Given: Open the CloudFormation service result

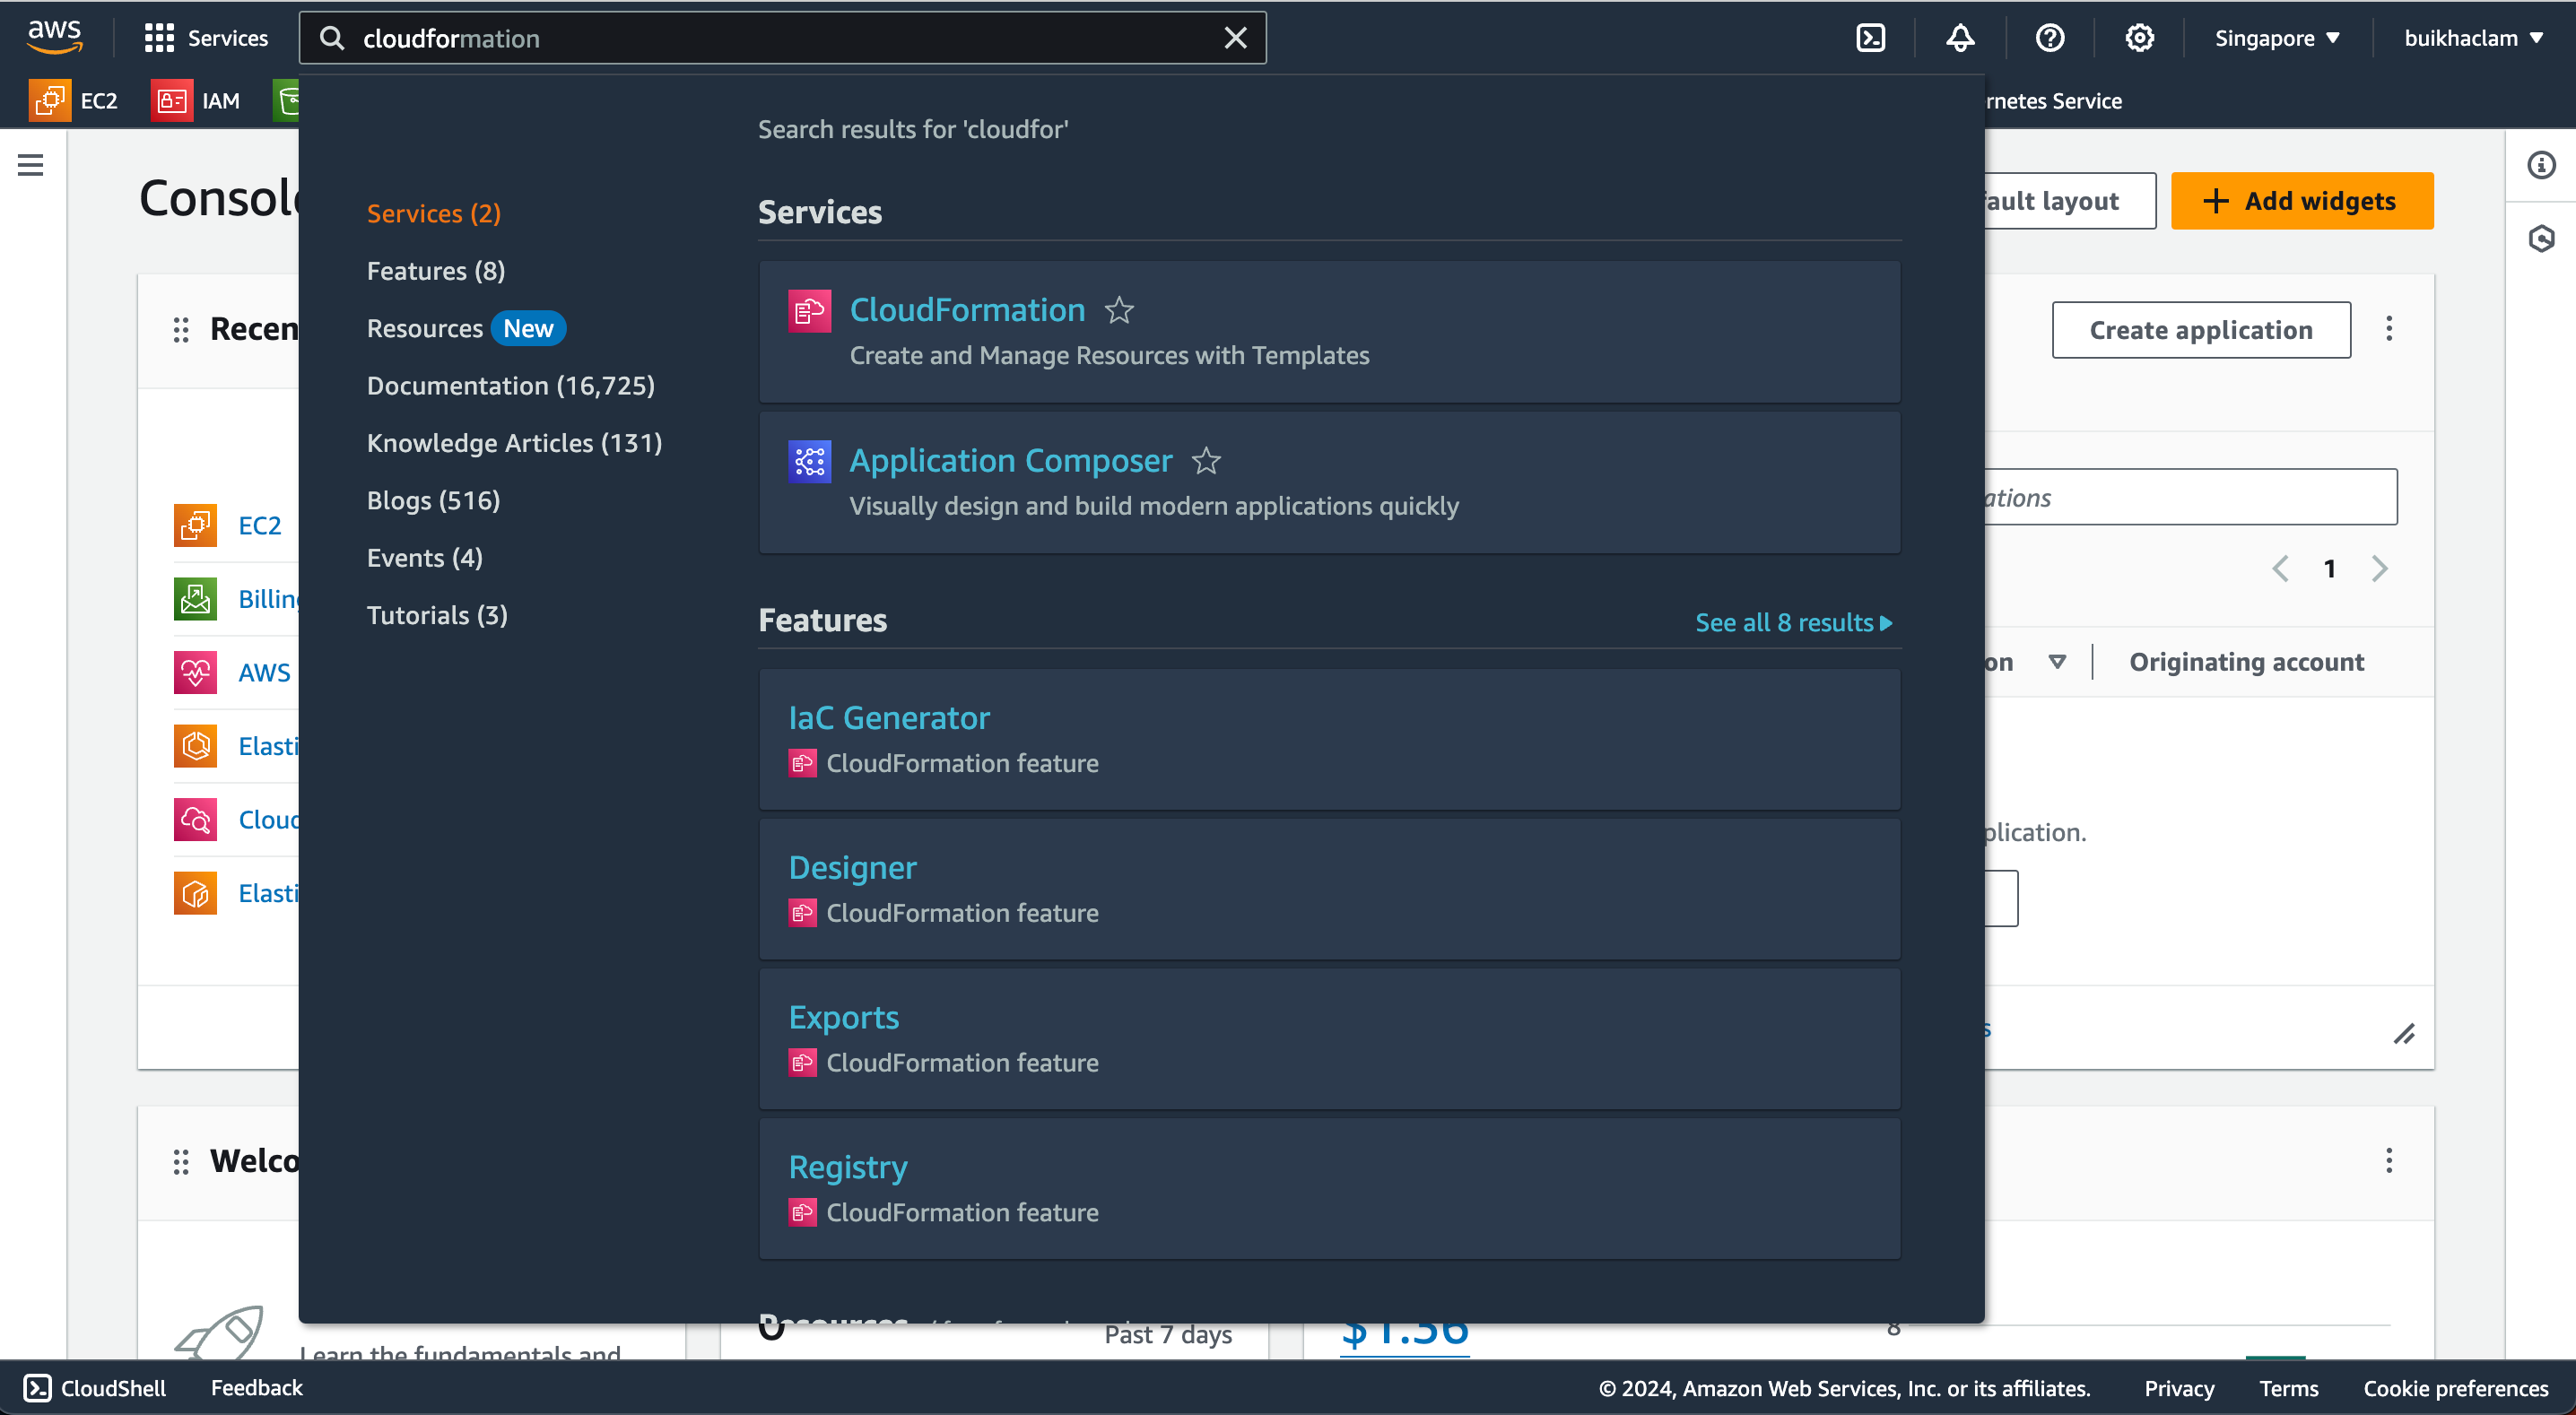Looking at the screenshot, I should tap(967, 311).
